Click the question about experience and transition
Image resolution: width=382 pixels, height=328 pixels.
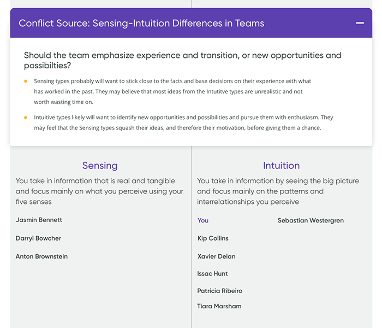tap(182, 60)
